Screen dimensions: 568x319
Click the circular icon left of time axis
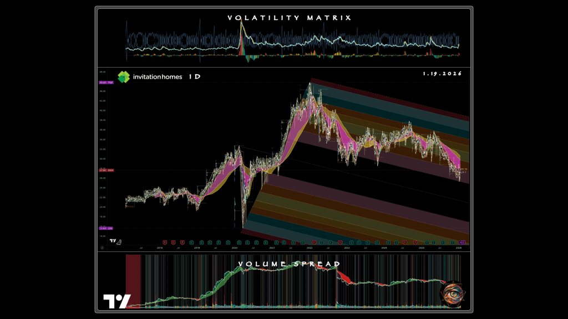point(102,248)
